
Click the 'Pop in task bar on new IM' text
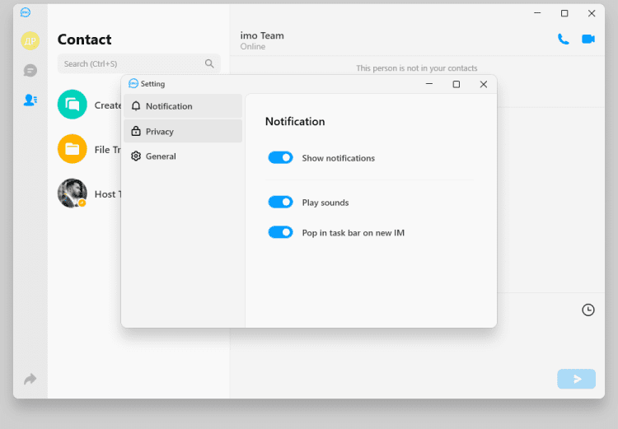click(353, 233)
